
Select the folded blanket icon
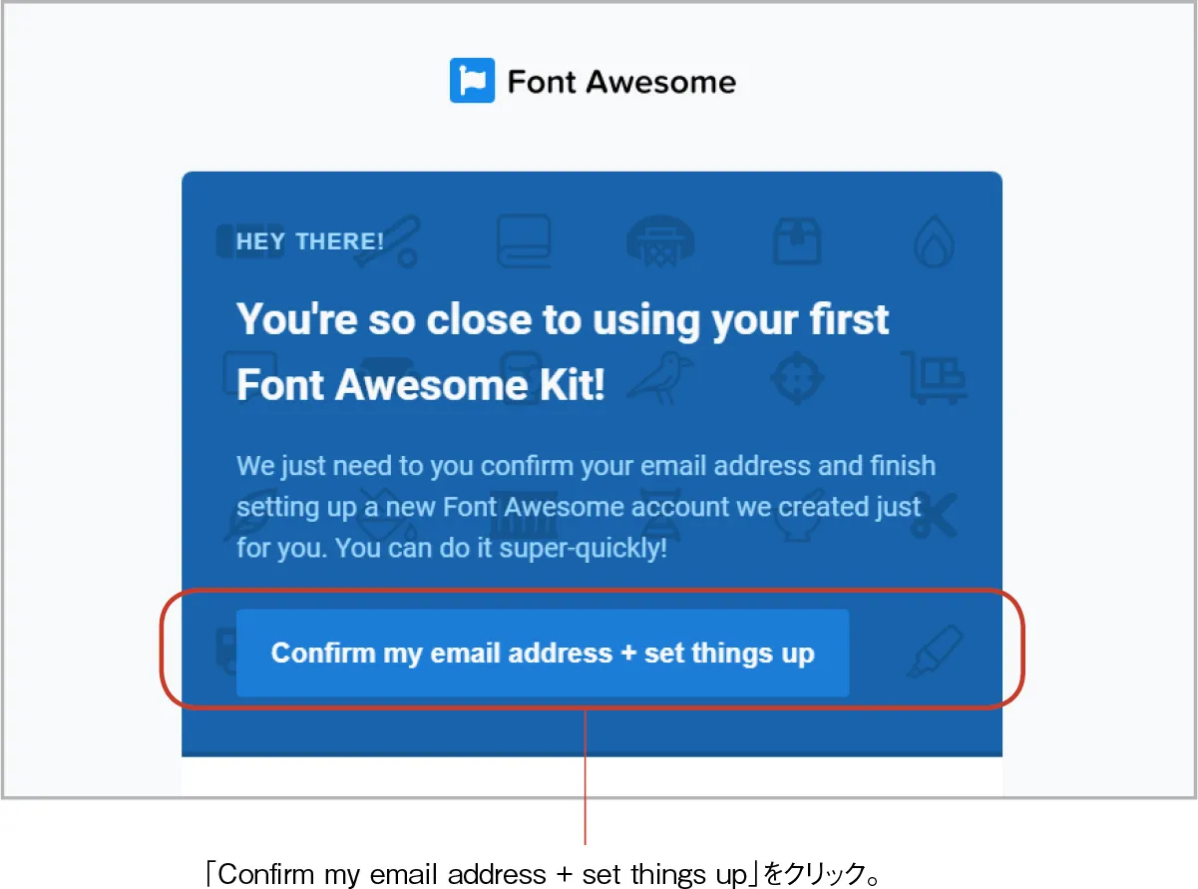click(x=524, y=242)
